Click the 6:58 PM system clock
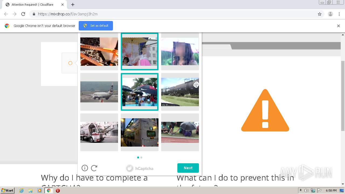 point(331,190)
